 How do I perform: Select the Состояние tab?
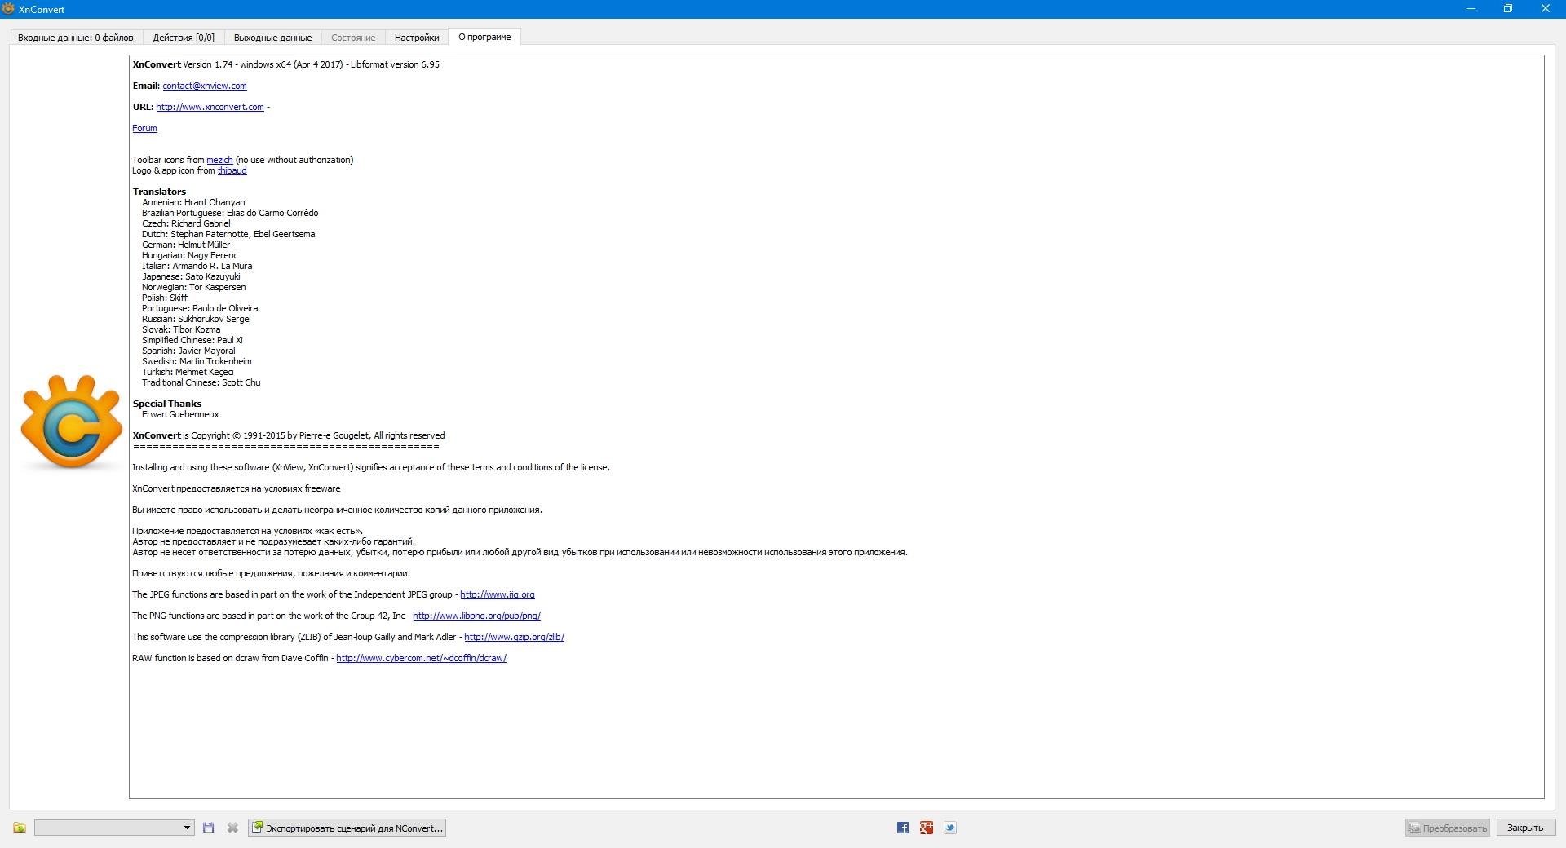[x=353, y=38]
